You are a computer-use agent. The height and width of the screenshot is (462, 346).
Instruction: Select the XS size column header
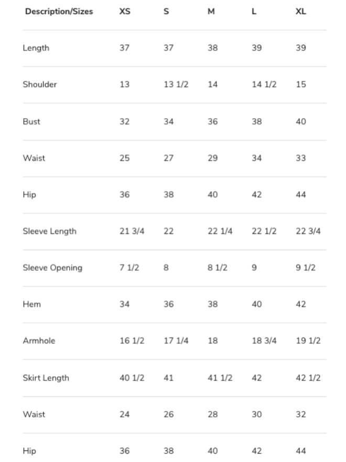[x=125, y=12]
